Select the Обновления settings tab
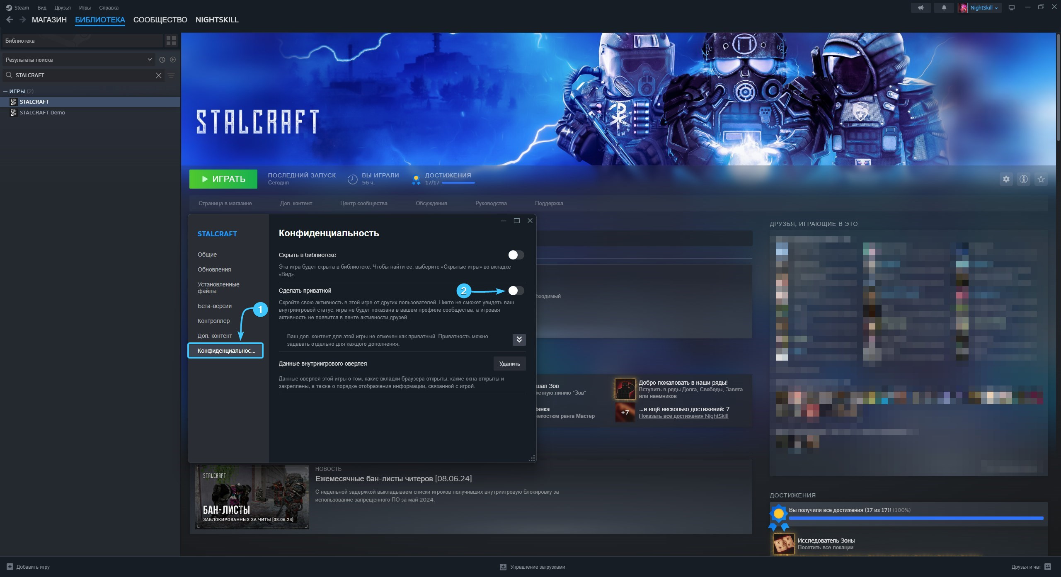This screenshot has height=577, width=1061. coord(214,269)
